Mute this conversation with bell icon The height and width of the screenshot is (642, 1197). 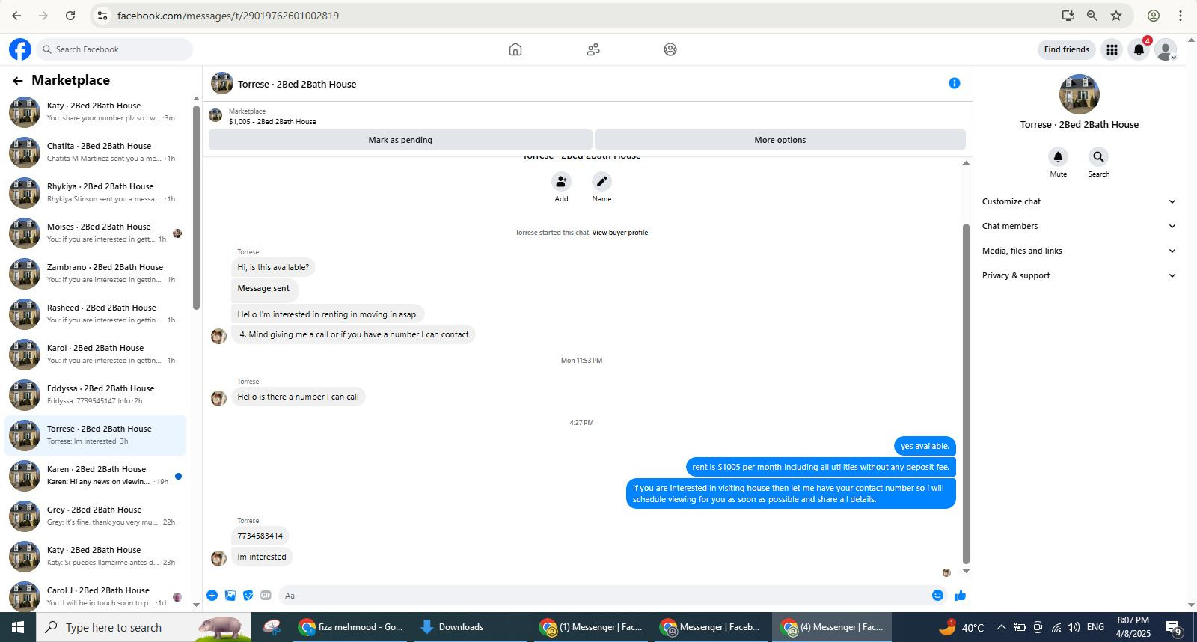(x=1058, y=157)
